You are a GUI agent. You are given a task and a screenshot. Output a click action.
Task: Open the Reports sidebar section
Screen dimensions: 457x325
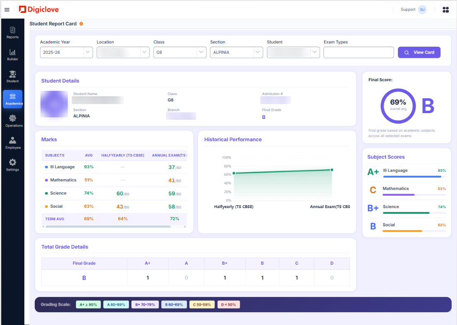point(12,33)
